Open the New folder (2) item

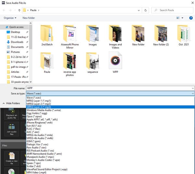[x=161, y=36]
